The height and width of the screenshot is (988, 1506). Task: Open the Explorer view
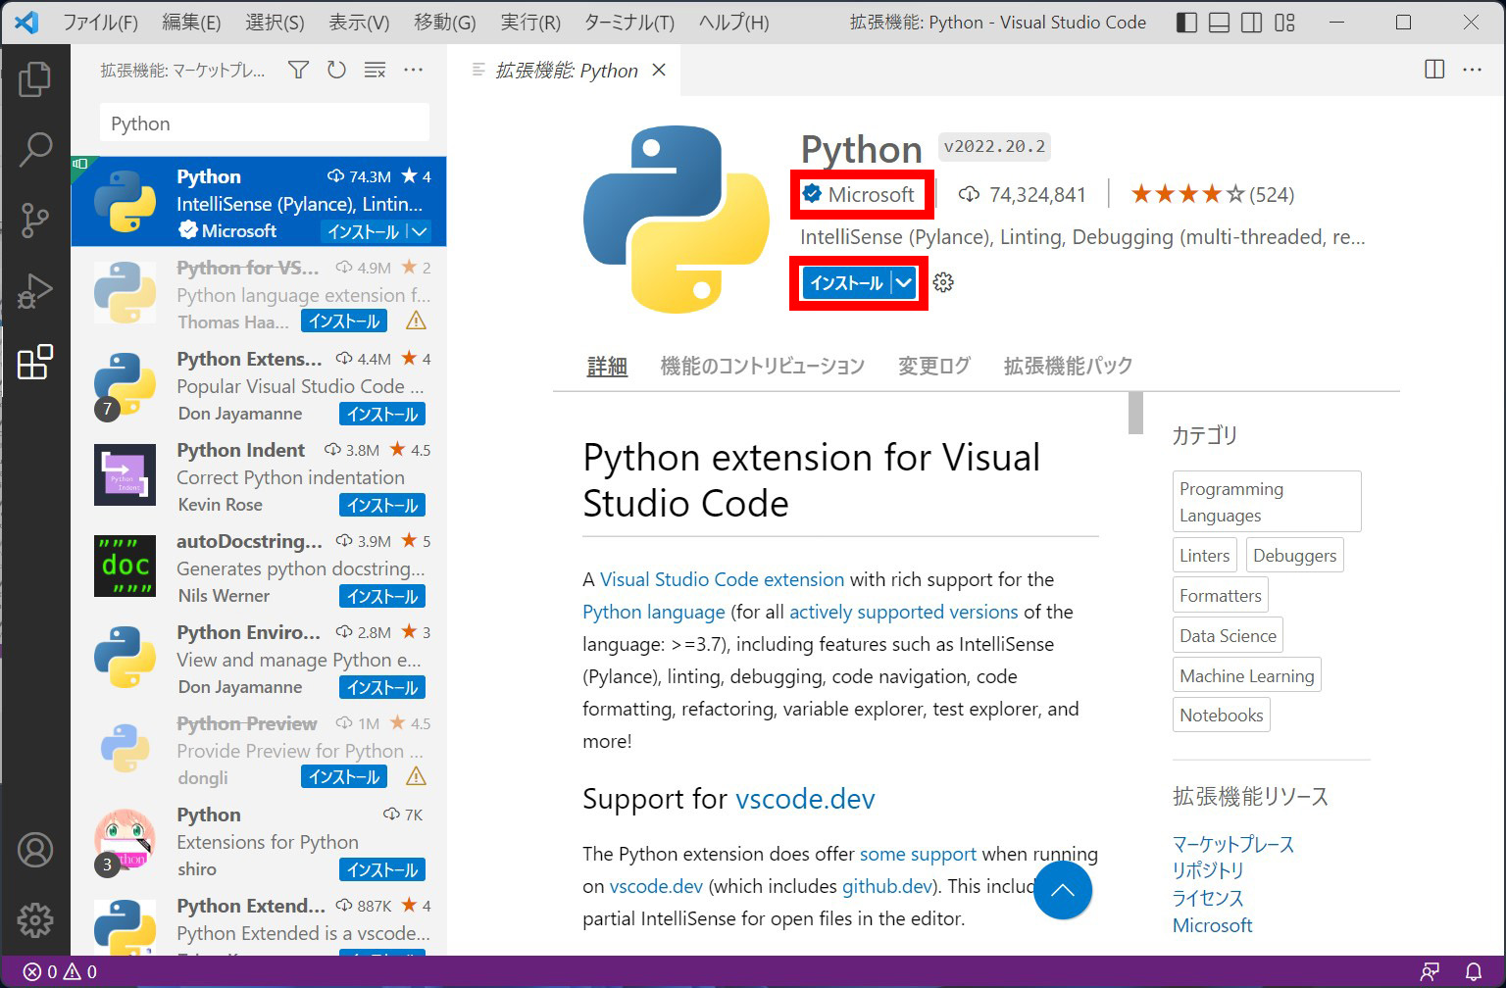coord(36,80)
